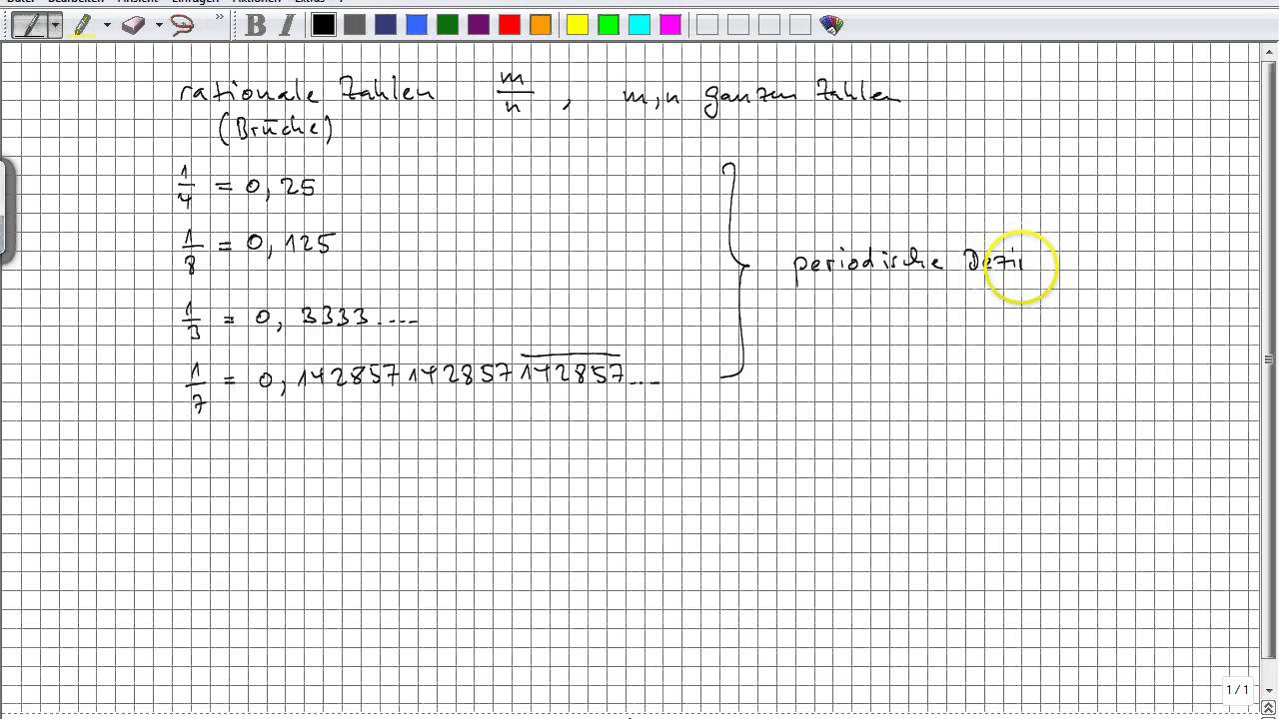This screenshot has width=1279, height=719.
Task: Select the yellow highlighter tool
Action: point(83,25)
